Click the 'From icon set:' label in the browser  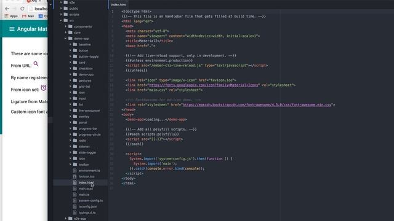25,90
